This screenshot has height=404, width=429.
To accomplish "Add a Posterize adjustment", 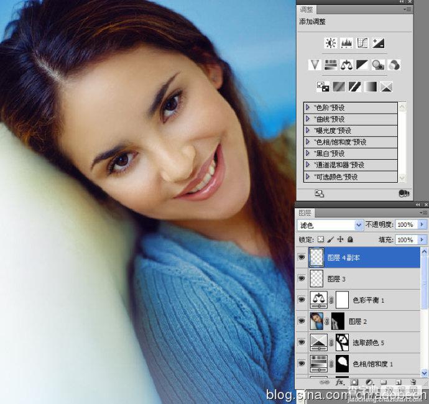I will click(x=339, y=87).
